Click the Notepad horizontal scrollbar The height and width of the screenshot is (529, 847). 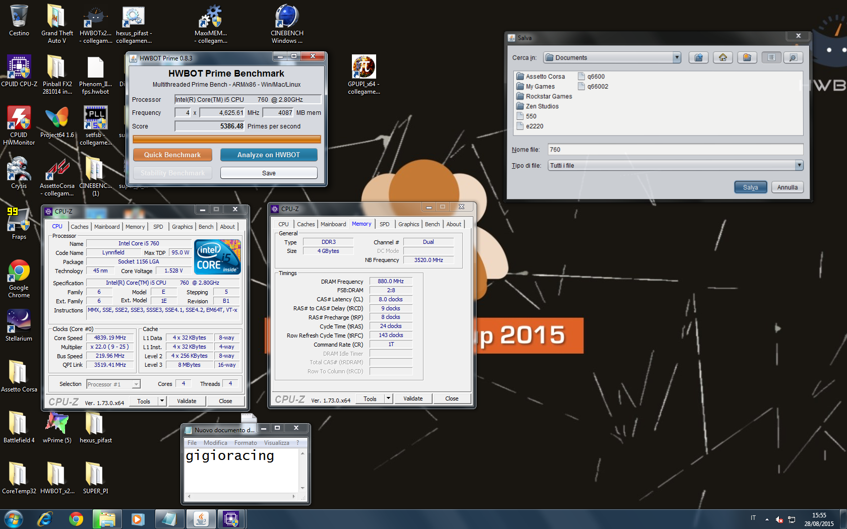pyautogui.click(x=241, y=496)
